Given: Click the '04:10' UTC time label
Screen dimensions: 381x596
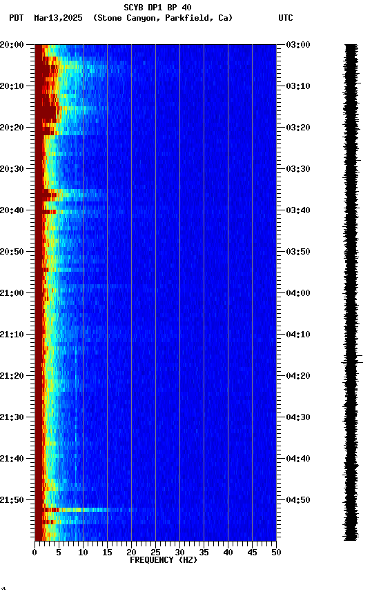Looking at the screenshot, I should (x=298, y=335).
